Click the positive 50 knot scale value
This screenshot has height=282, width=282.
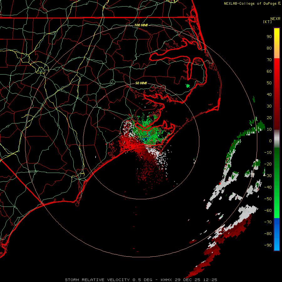[x=269, y=83]
